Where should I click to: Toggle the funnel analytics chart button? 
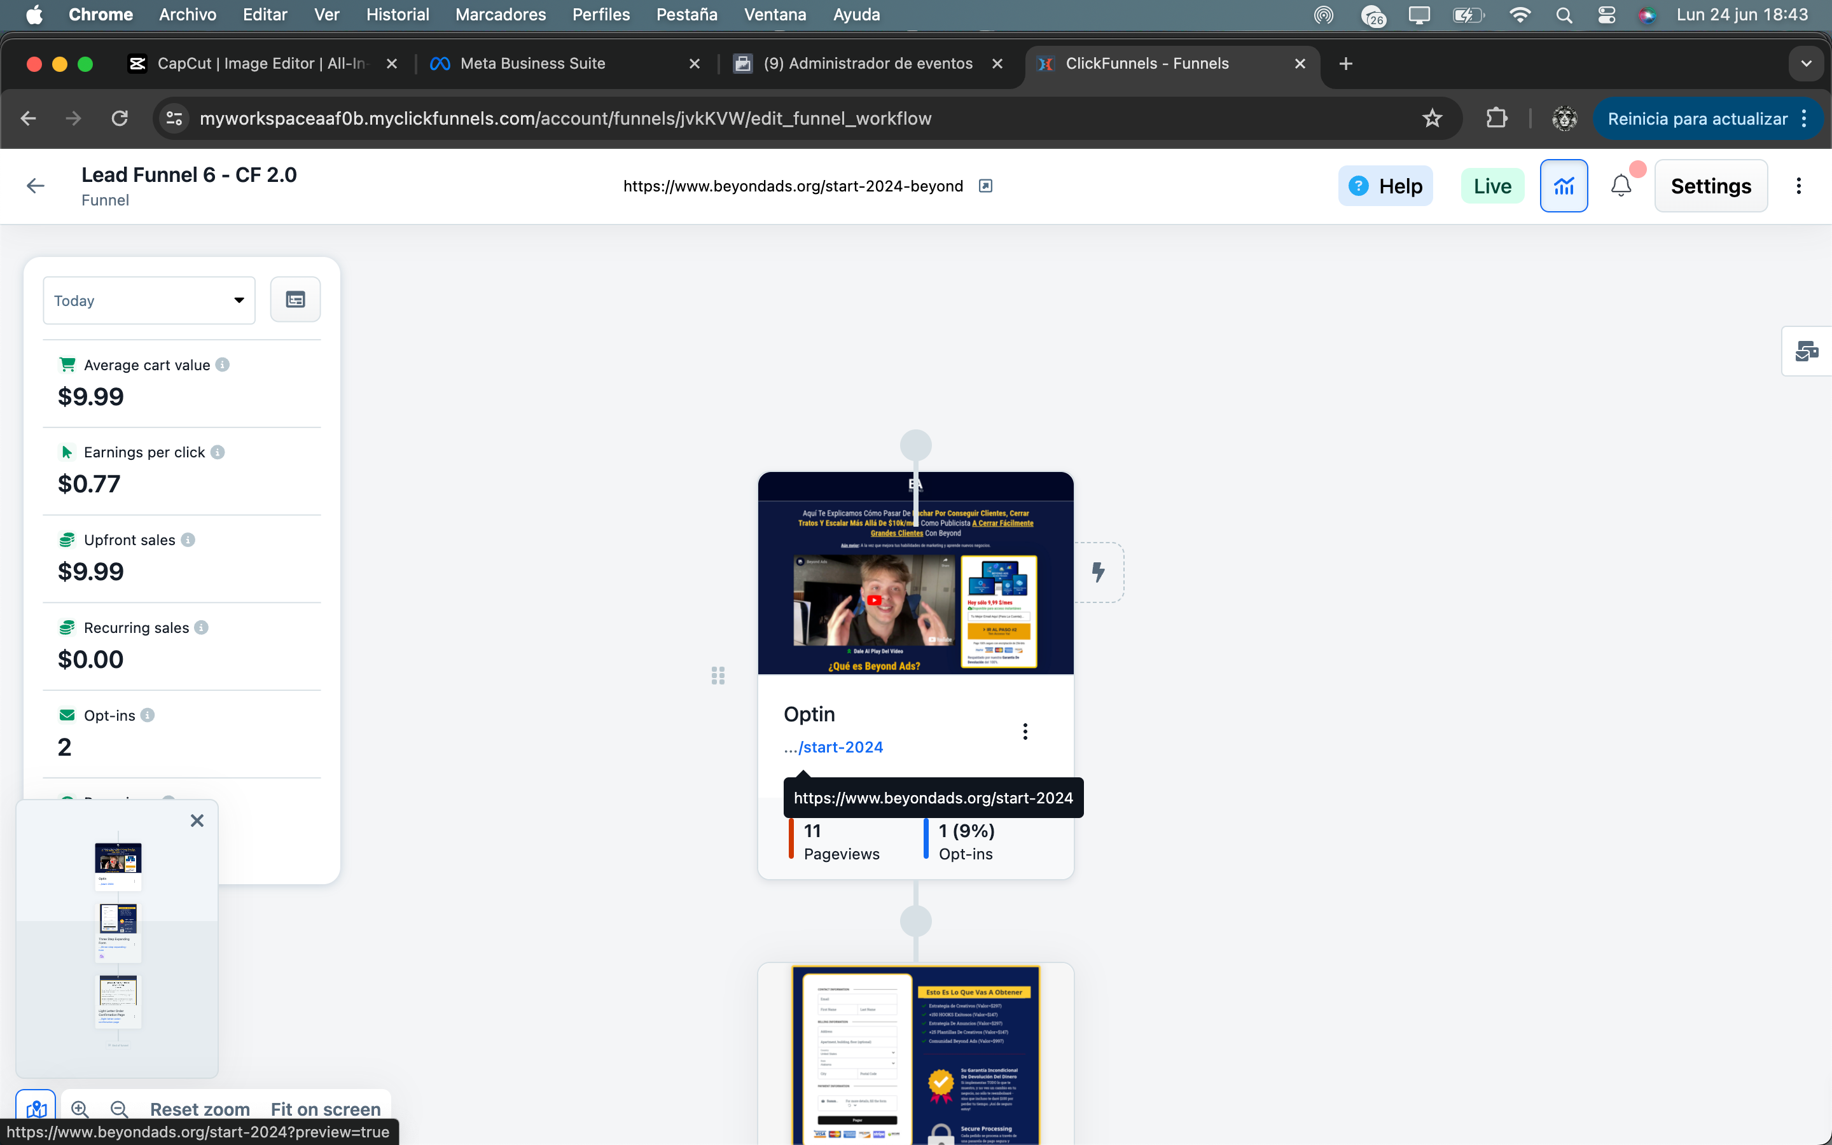point(1564,186)
